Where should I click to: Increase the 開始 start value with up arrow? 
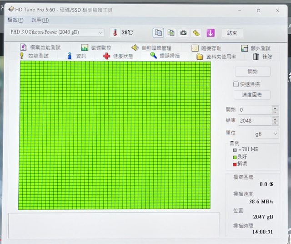[x=275, y=108]
